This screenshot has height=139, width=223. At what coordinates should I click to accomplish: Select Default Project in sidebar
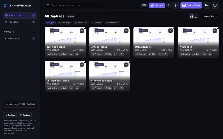[20, 38]
